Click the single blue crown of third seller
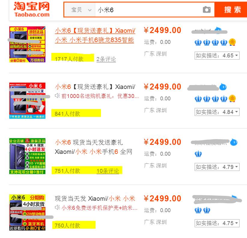The height and width of the screenshot is (238, 247). tap(198, 154)
